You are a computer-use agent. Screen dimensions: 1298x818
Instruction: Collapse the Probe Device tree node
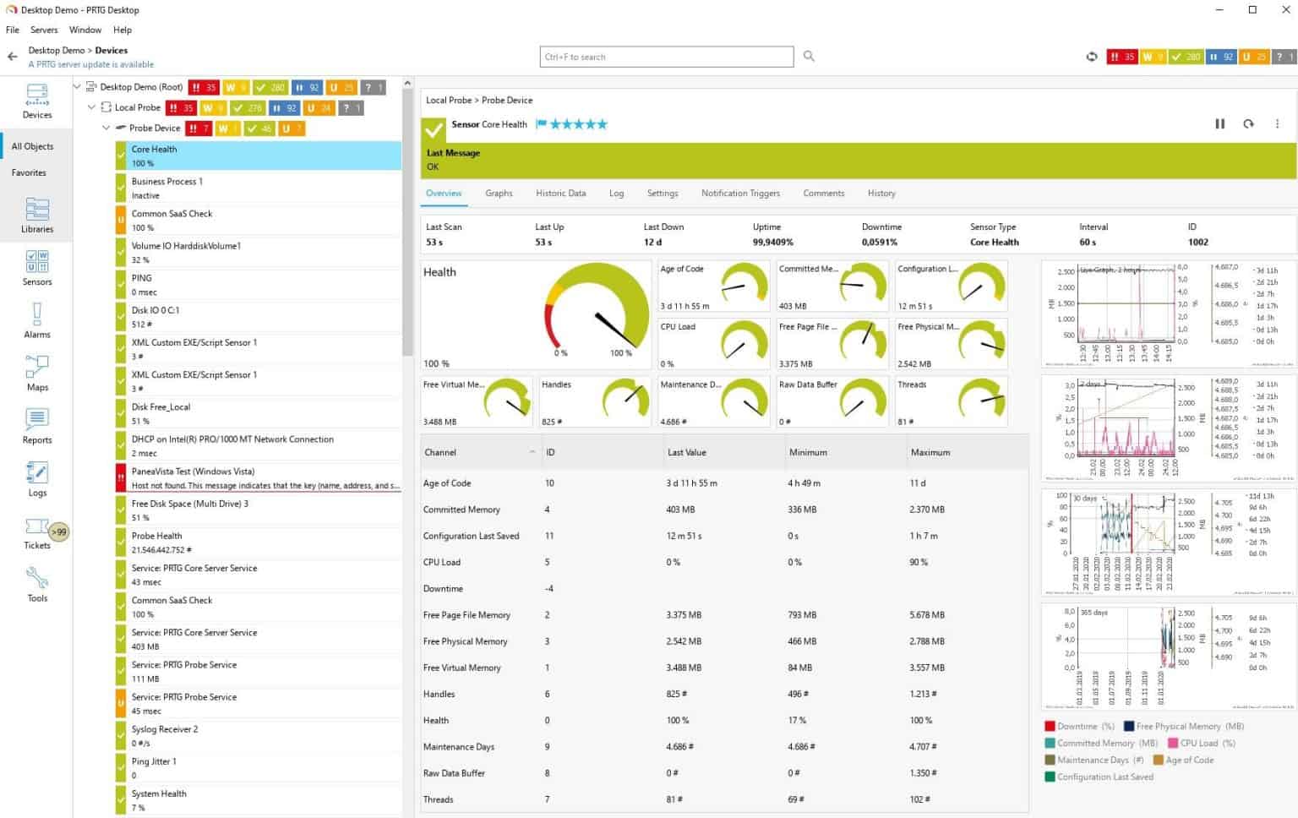coord(106,128)
